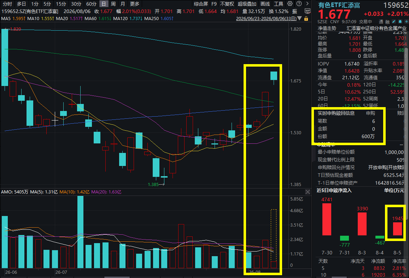Click the 1.385 low price marker

(x=156, y=184)
